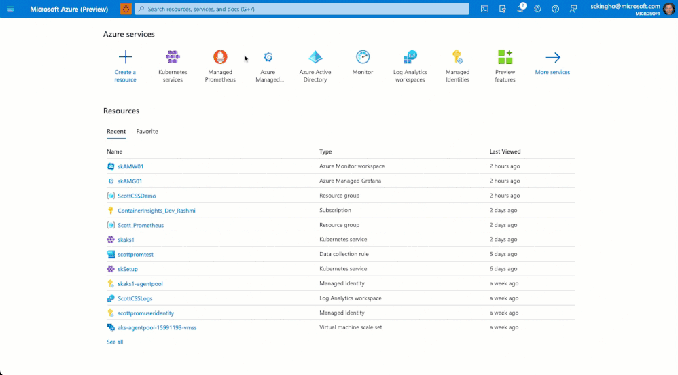This screenshot has width=678, height=375.
Task: Open Managed Identities service icon
Action: pos(457,56)
